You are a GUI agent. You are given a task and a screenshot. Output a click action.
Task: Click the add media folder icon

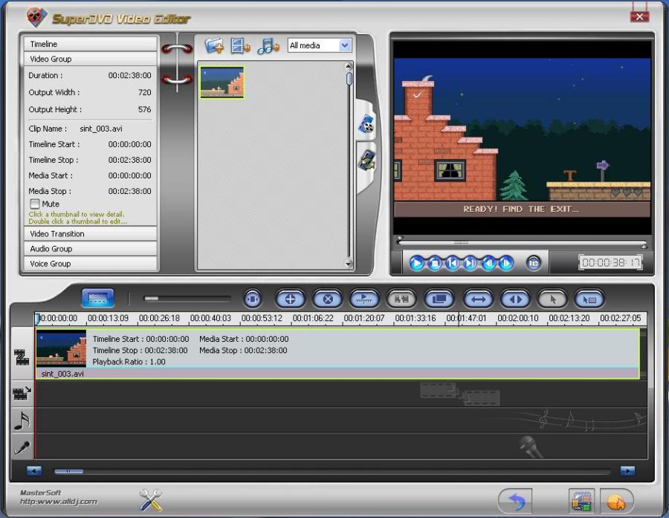[214, 45]
